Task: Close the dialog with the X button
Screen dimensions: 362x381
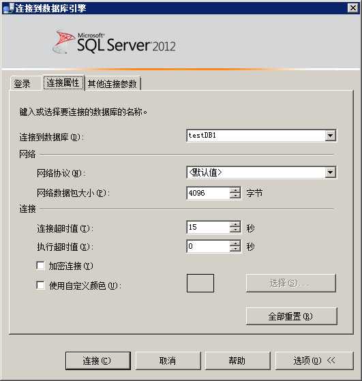Action: pyautogui.click(x=353, y=8)
